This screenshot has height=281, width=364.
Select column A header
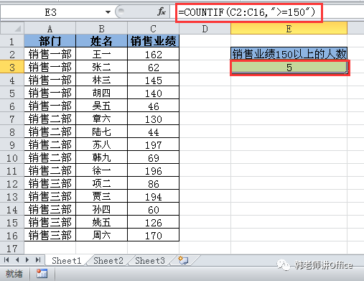pos(50,29)
